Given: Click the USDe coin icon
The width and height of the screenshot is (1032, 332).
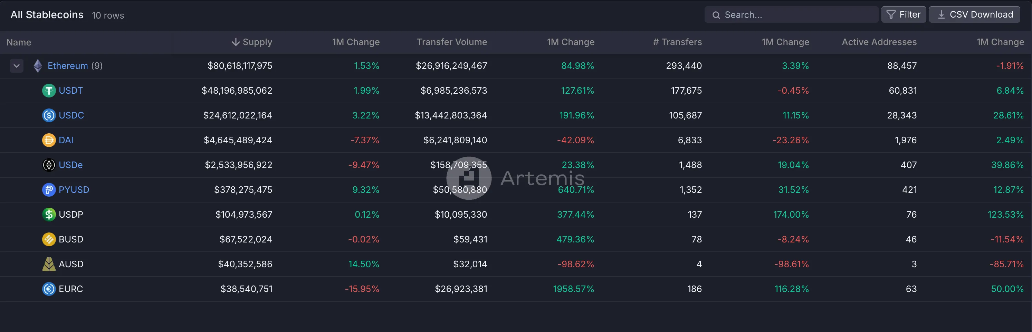Looking at the screenshot, I should (x=49, y=165).
